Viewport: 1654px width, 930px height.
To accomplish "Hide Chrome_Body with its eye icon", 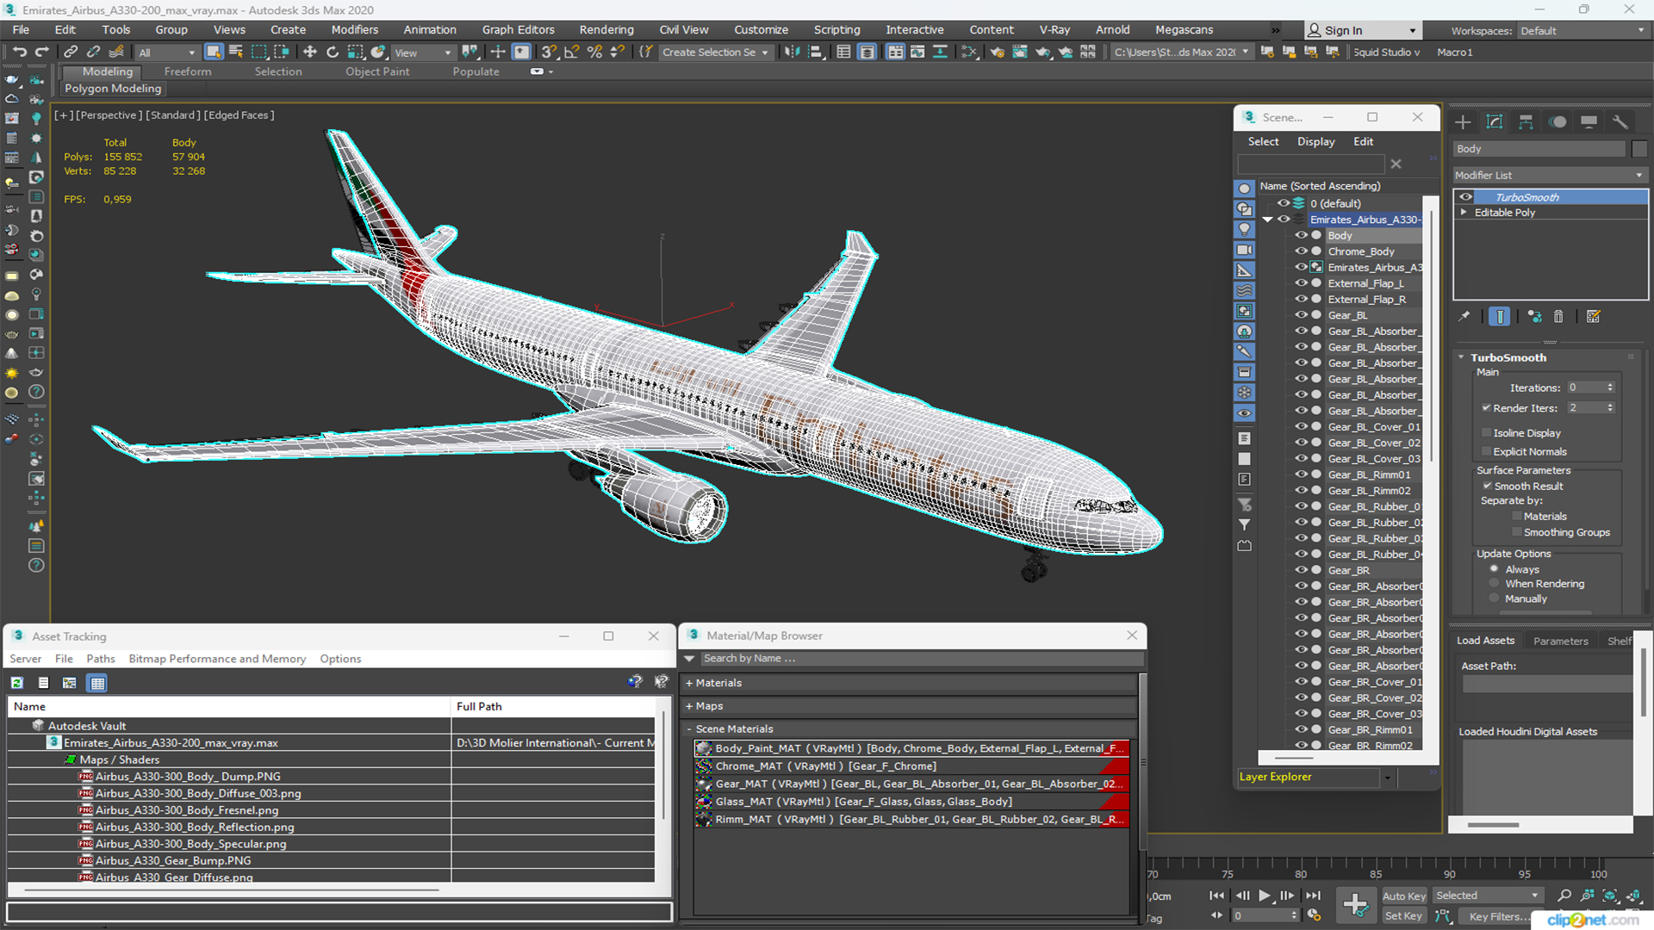I will point(1301,251).
